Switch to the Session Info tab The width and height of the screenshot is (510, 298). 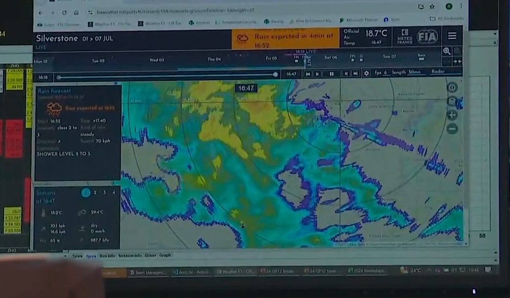130,256
